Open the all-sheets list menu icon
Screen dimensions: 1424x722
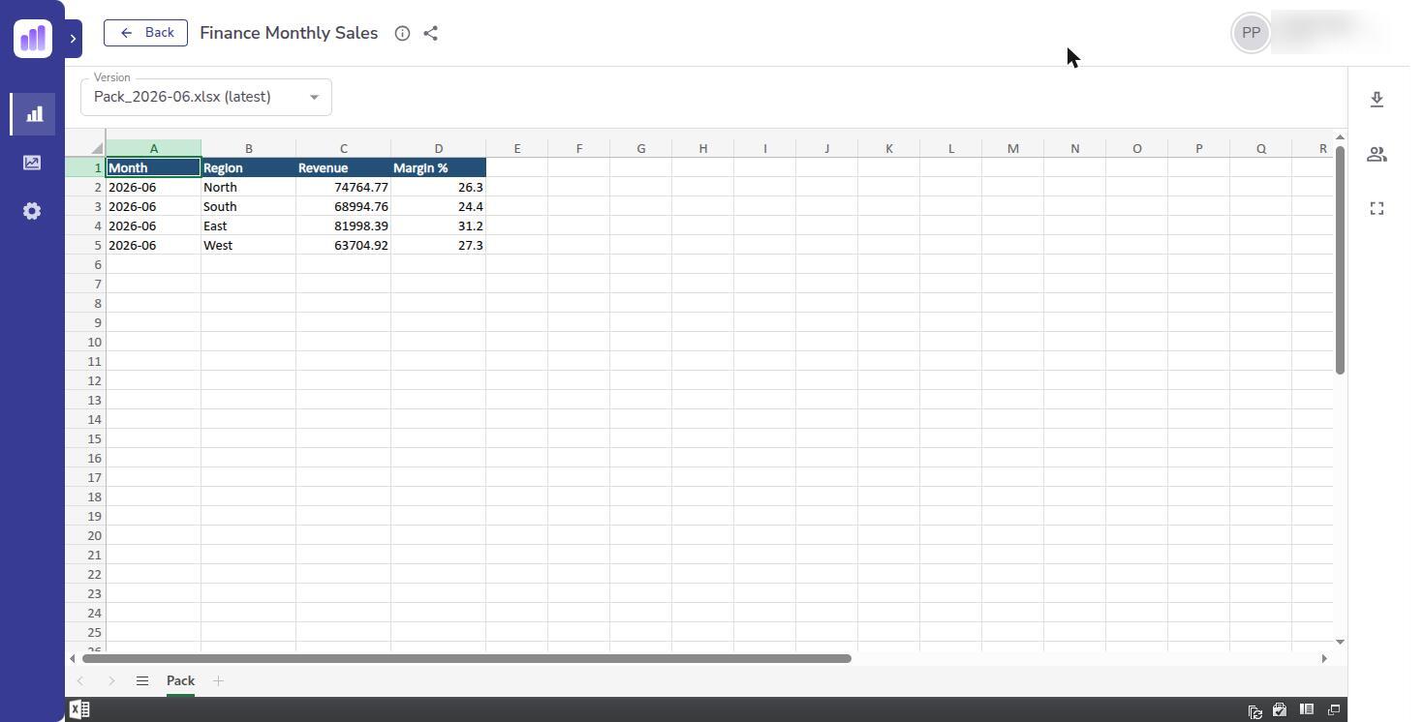click(142, 681)
